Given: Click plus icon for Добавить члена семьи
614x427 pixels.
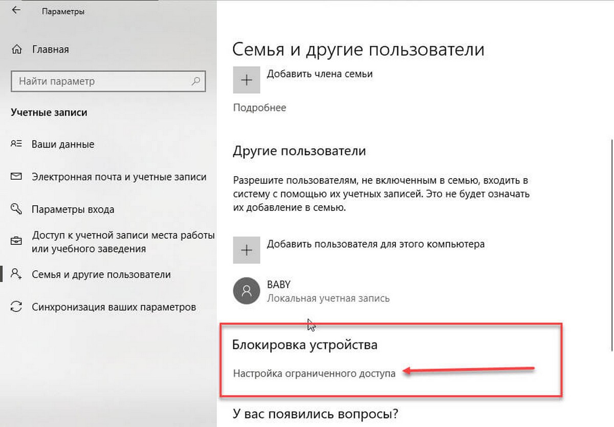Looking at the screenshot, I should (x=247, y=80).
